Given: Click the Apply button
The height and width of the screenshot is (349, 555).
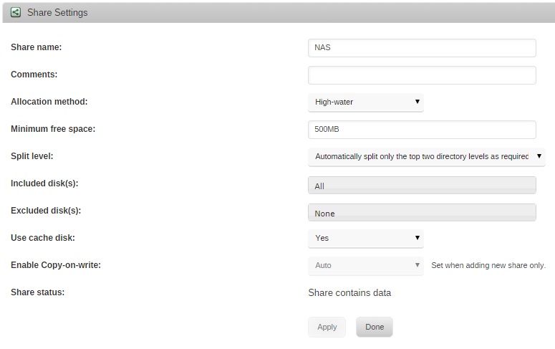Looking at the screenshot, I should point(327,327).
